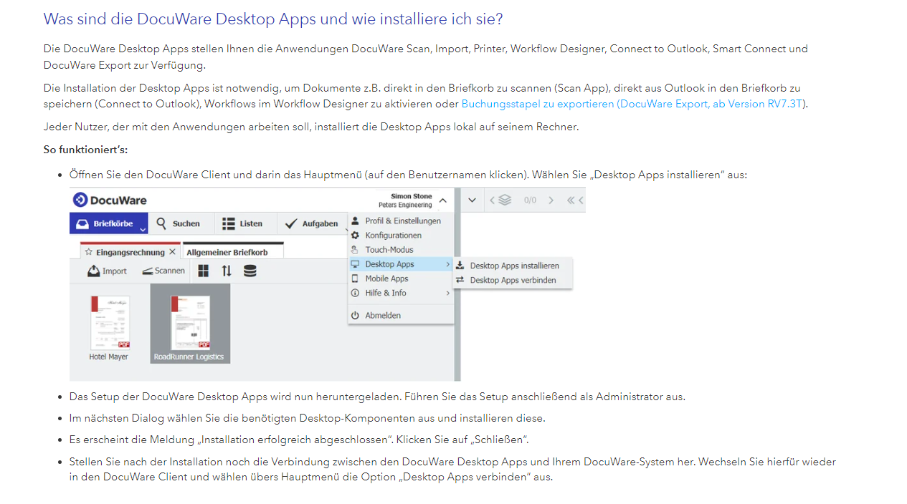Close the Eingangsrechnung tab with the X
The image size is (907, 504).
point(172,252)
